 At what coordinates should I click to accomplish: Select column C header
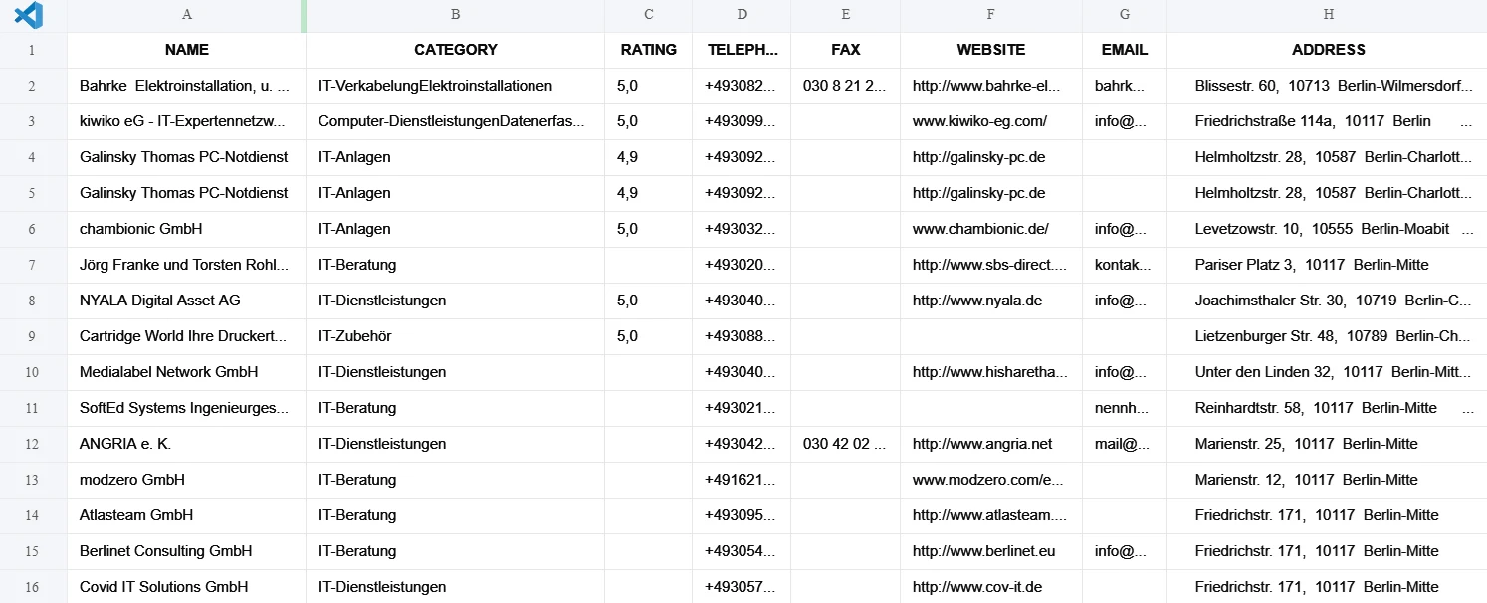click(x=649, y=15)
